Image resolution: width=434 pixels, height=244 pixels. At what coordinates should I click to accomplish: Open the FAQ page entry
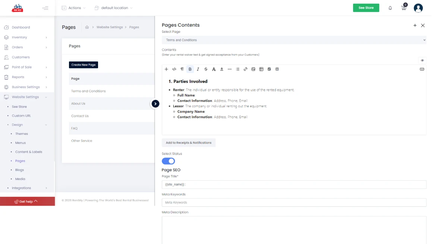[74, 128]
